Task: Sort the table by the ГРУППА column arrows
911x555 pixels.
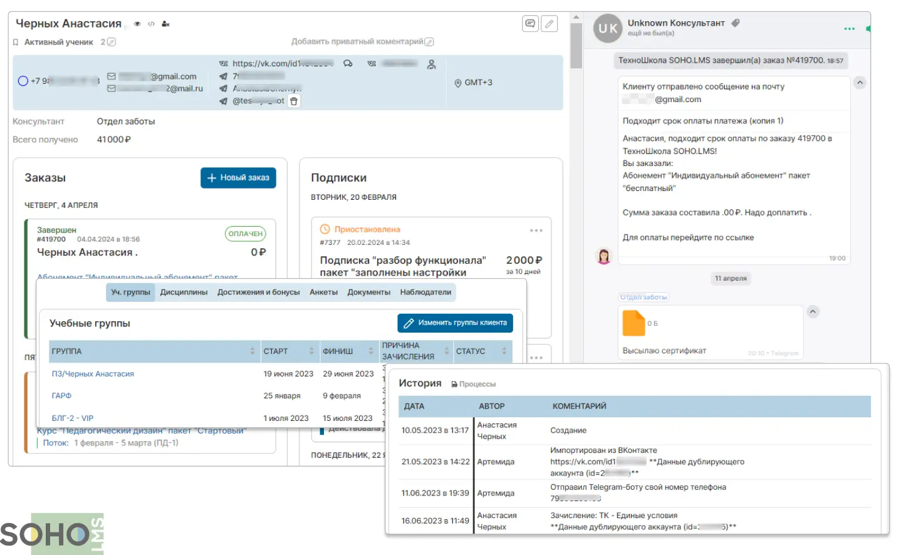Action: (x=252, y=351)
